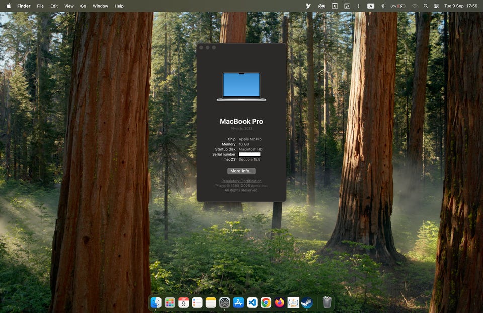Open the Wi-Fi status menu
The height and width of the screenshot is (313, 483).
(x=415, y=6)
